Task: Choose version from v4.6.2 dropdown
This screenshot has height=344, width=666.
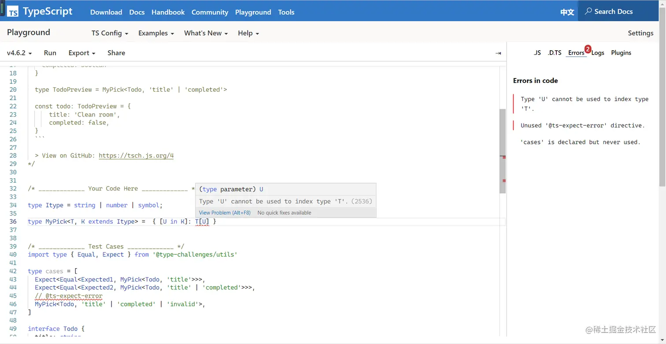Action: pyautogui.click(x=19, y=53)
